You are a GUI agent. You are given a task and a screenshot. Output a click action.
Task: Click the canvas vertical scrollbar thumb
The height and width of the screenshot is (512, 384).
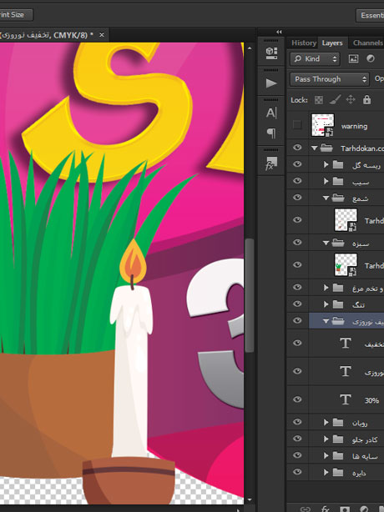coord(250,295)
